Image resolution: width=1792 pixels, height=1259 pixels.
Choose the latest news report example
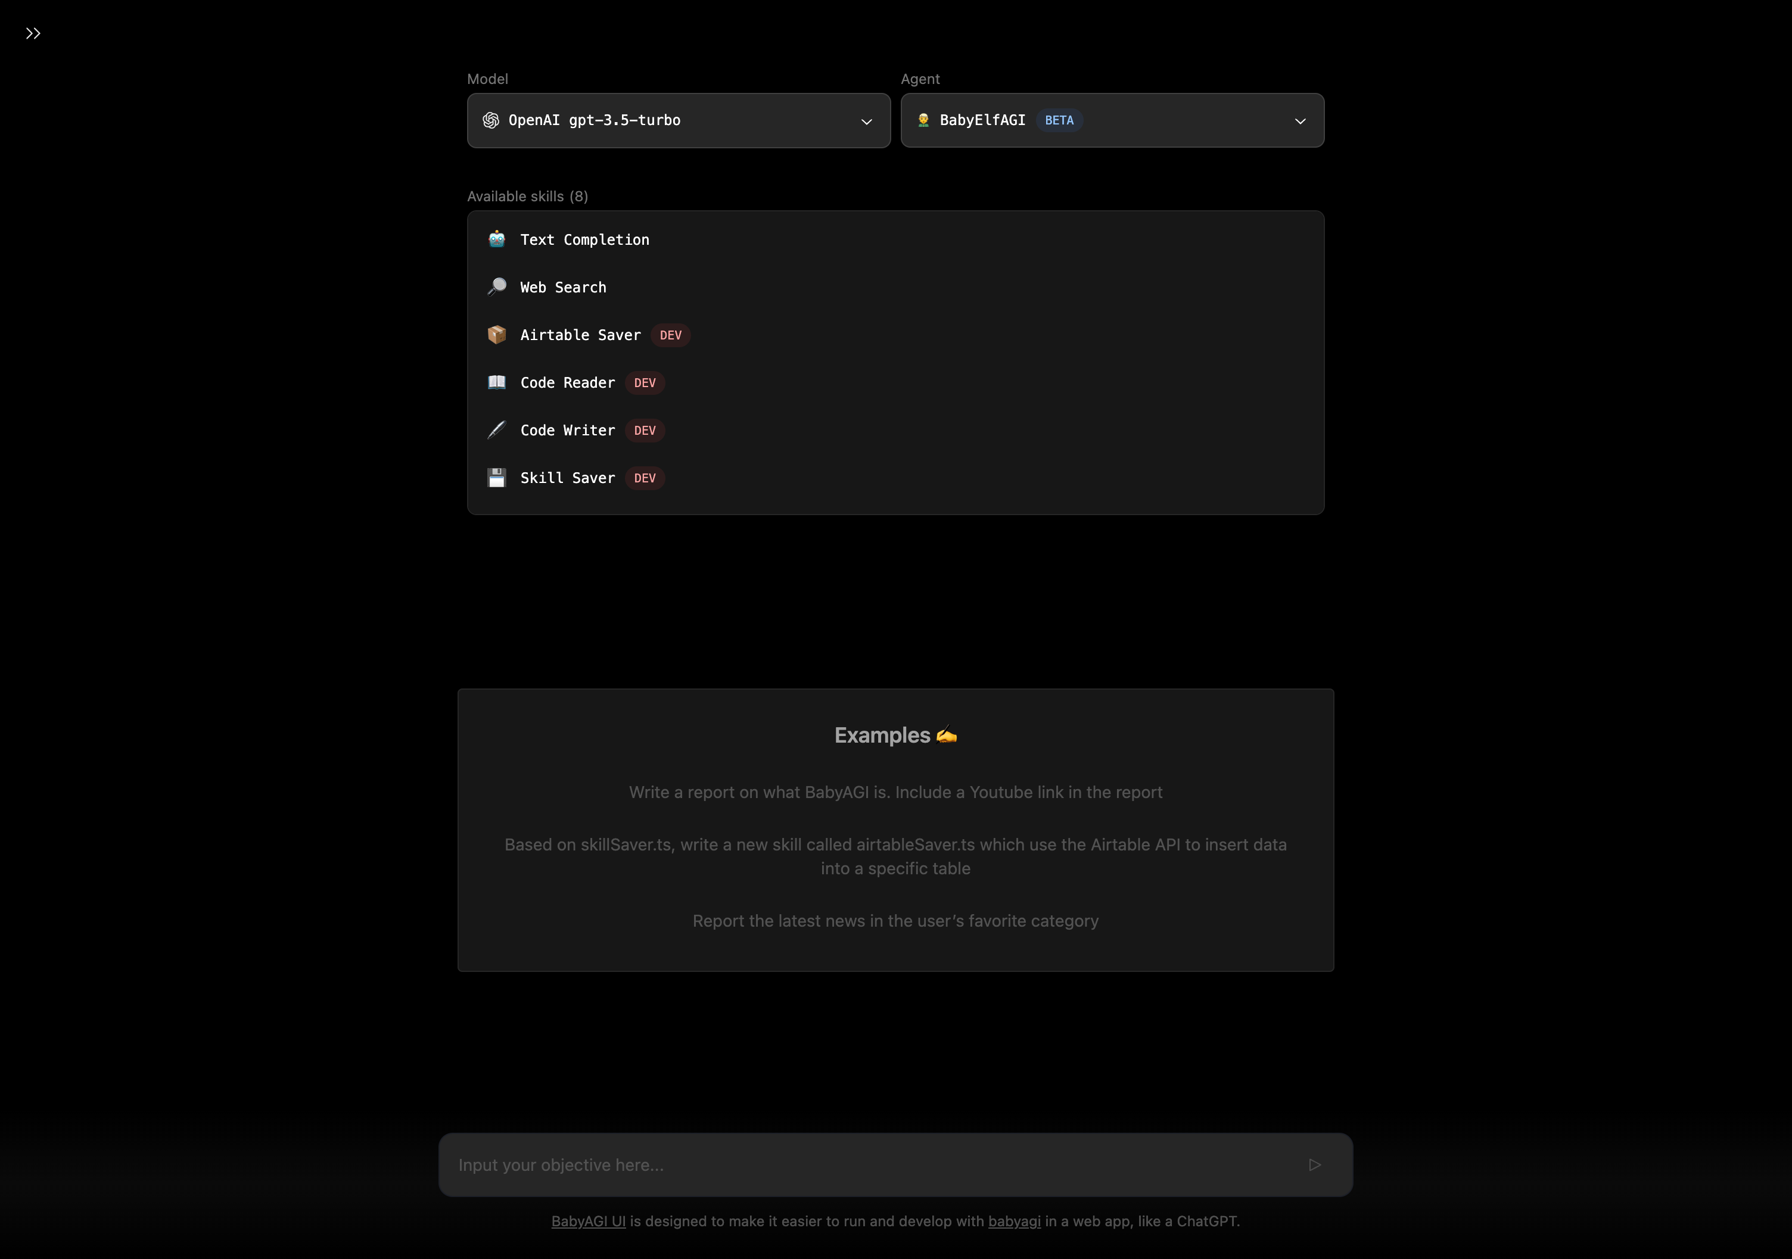[895, 921]
